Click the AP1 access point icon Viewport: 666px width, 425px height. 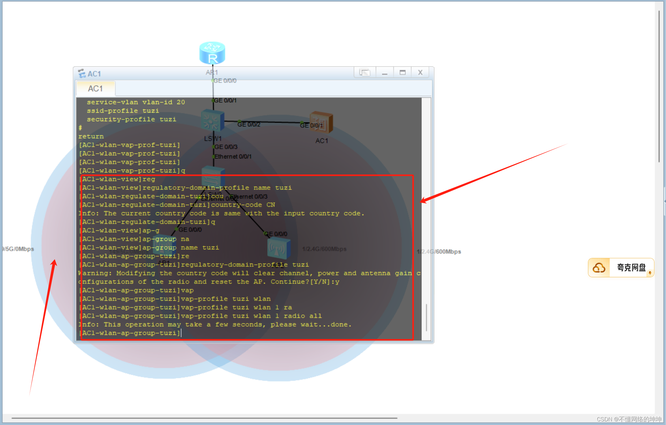coord(165,246)
